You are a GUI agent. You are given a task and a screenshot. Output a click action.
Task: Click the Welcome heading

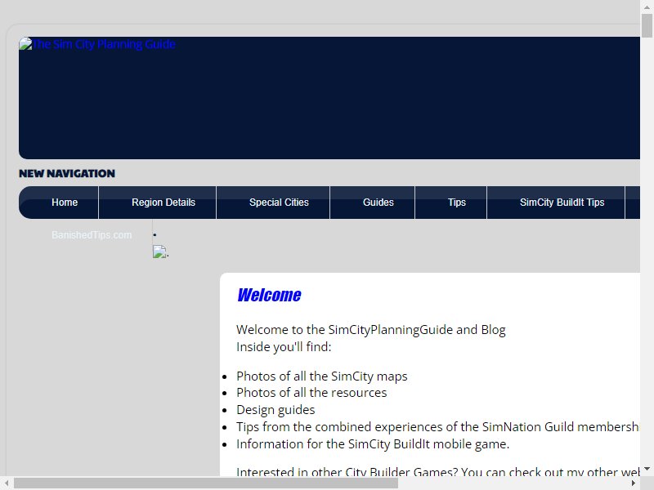click(x=270, y=295)
